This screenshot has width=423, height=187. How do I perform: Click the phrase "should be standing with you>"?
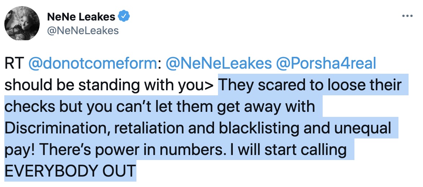(109, 85)
